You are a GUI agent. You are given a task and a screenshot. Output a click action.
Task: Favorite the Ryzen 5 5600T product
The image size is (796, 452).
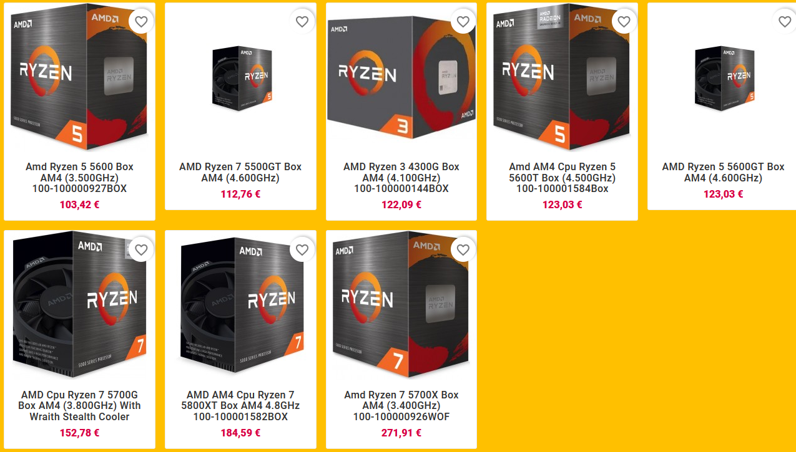(624, 22)
